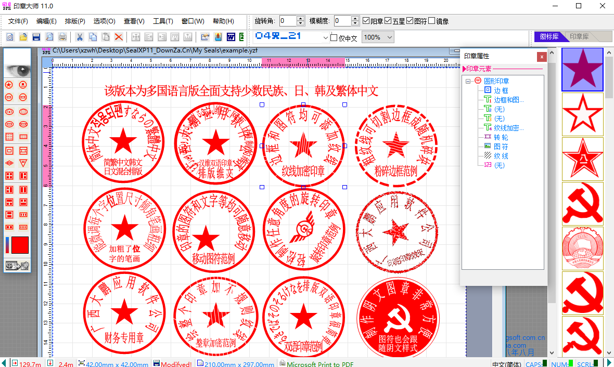Click the red X delete icon

point(119,37)
